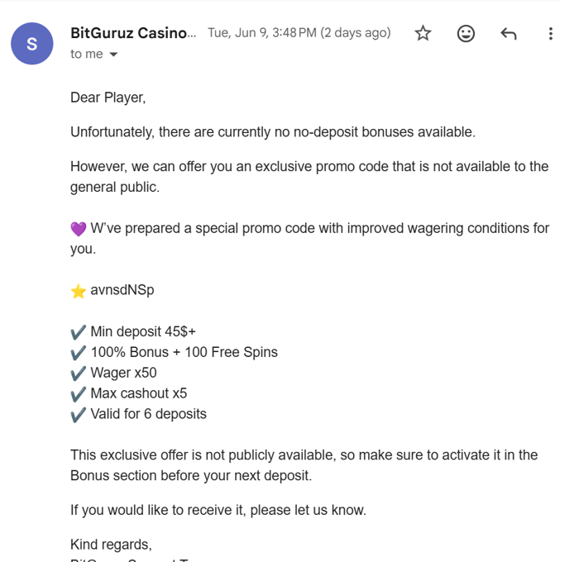Click the checkmark beside 100% Bonus line
The height and width of the screenshot is (562, 579).
[x=79, y=353]
